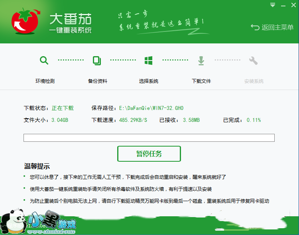
Task: Click save path E:\DaFanQie\WIN7-32.GHO
Action: click(151, 108)
